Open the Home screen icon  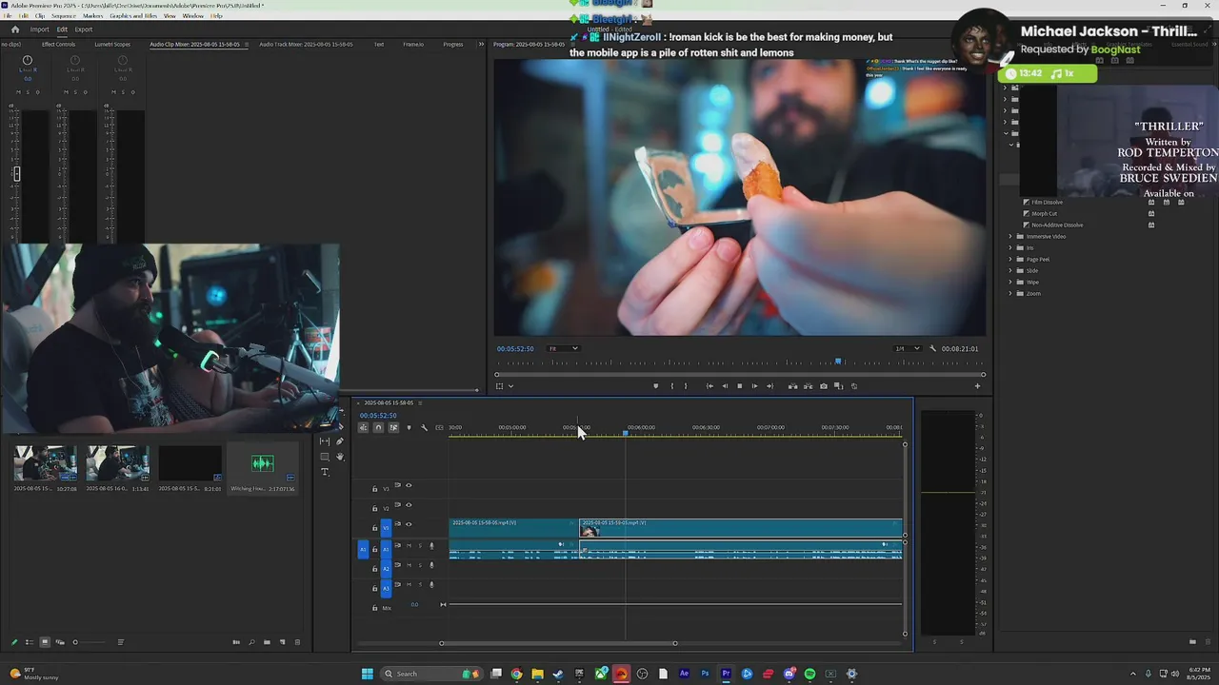tap(14, 29)
